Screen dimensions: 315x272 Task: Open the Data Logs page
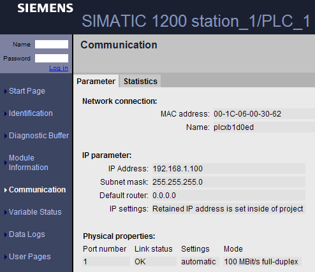click(x=27, y=234)
